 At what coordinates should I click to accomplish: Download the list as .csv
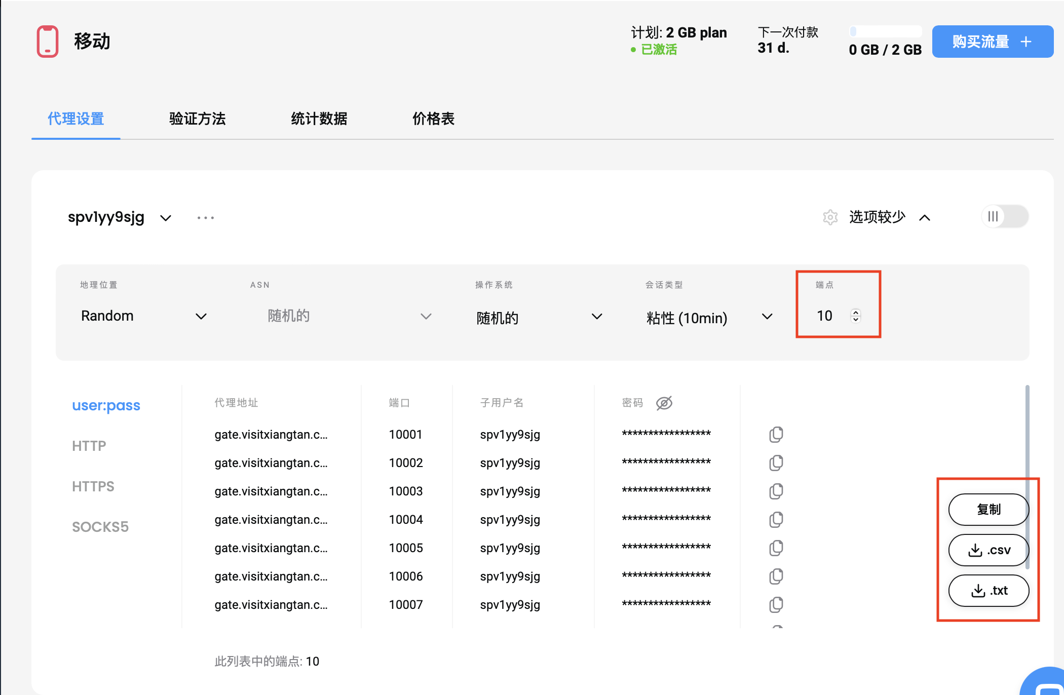pyautogui.click(x=989, y=550)
